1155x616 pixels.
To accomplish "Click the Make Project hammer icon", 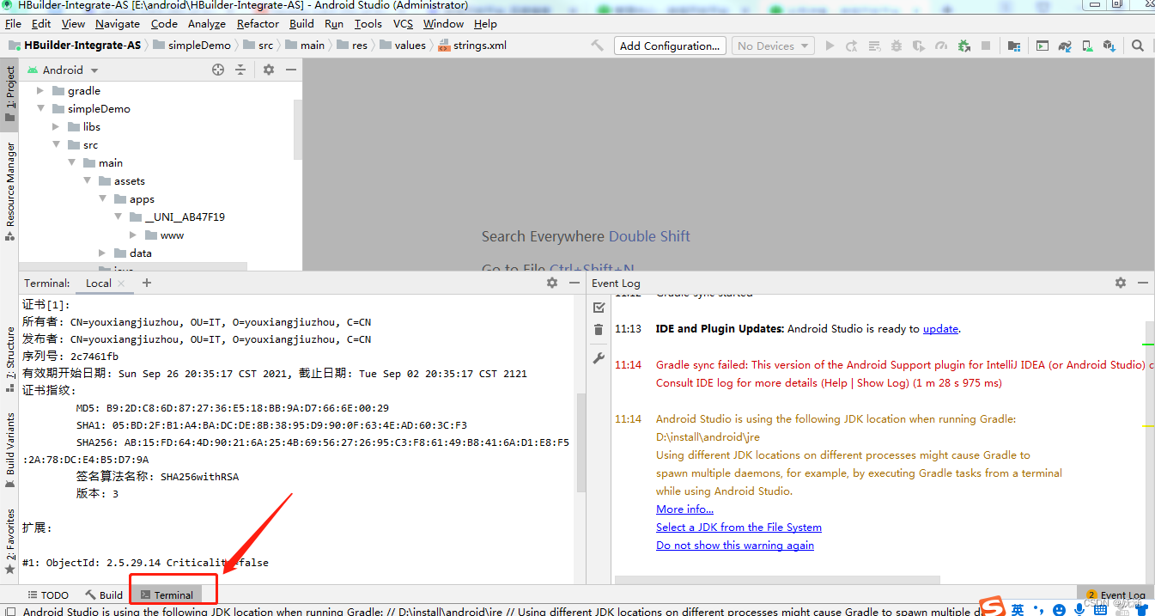I will pyautogui.click(x=597, y=46).
